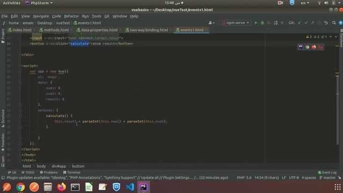343x193 pixels.
Task: Open page in Chrome browser icon
Action: pyautogui.click(x=307, y=47)
